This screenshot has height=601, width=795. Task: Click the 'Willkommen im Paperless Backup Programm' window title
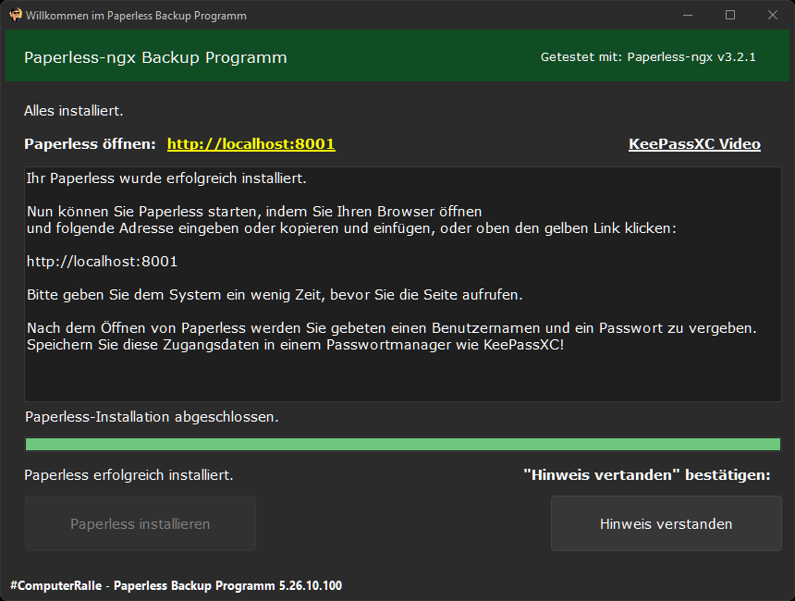(x=136, y=16)
